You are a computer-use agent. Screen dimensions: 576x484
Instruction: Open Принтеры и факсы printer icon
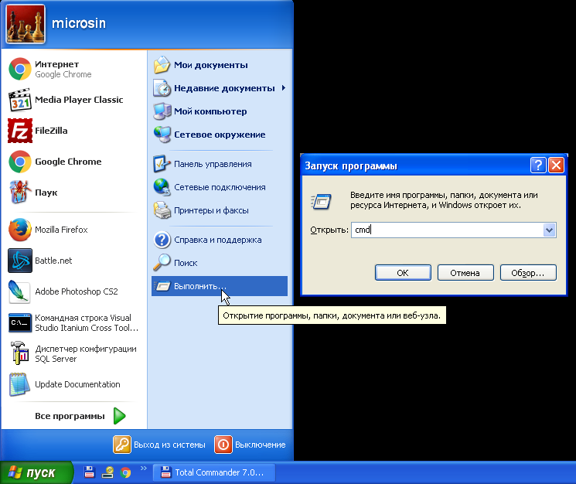point(162,210)
